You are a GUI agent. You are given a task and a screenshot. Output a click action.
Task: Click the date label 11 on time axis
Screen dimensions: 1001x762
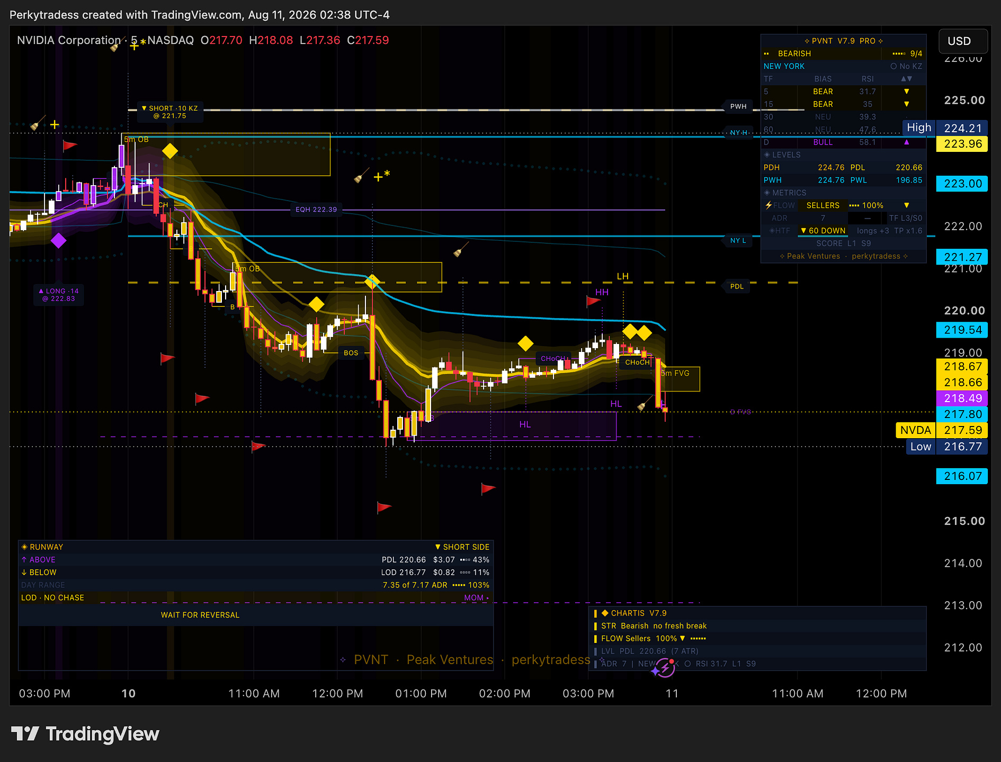coord(672,693)
